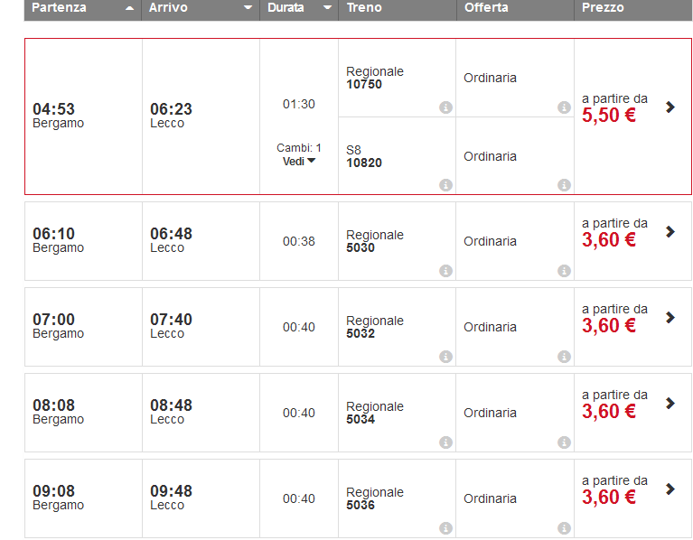Screen dimensions: 693x540
Task: Click info icon for Regionale 5034 train
Action: pyautogui.click(x=445, y=442)
